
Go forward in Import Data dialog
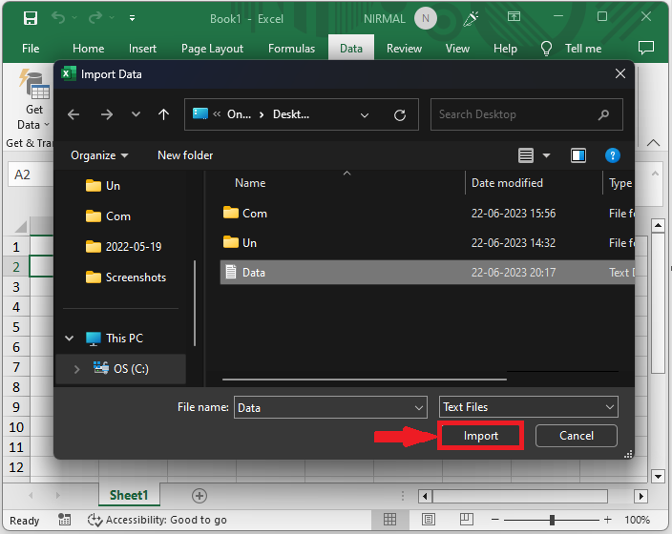pos(107,114)
